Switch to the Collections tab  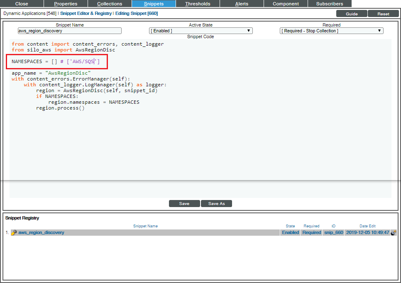(110, 4)
